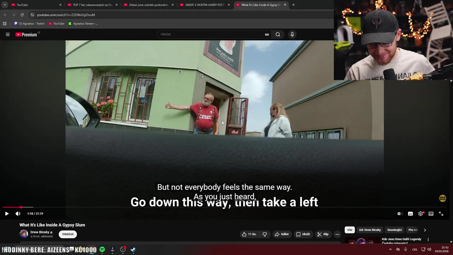Start voice search with microphone icon
453x255 pixels.
tap(292, 34)
